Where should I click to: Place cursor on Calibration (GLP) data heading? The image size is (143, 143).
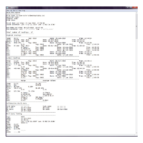click(x=16, y=103)
